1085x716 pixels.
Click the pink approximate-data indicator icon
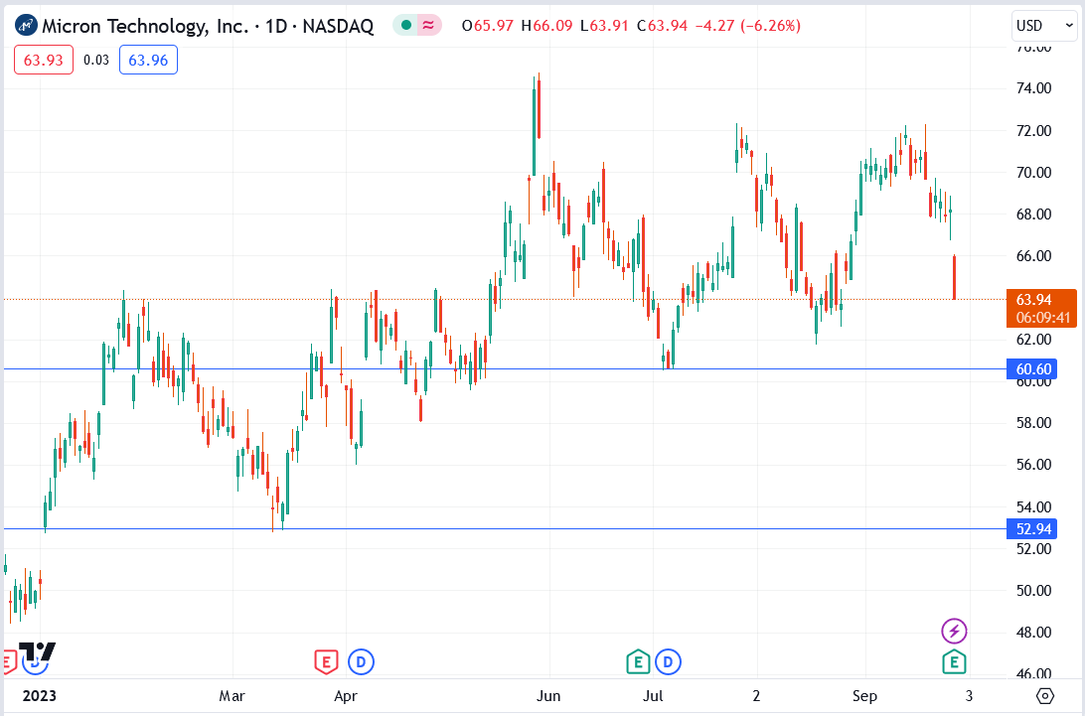coord(429,26)
